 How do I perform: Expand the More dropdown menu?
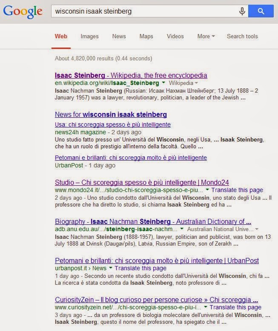[206, 36]
